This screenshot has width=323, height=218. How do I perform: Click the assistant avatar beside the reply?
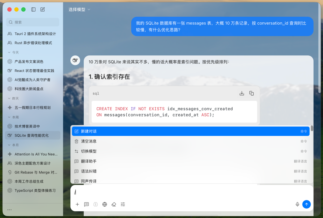coord(75,60)
